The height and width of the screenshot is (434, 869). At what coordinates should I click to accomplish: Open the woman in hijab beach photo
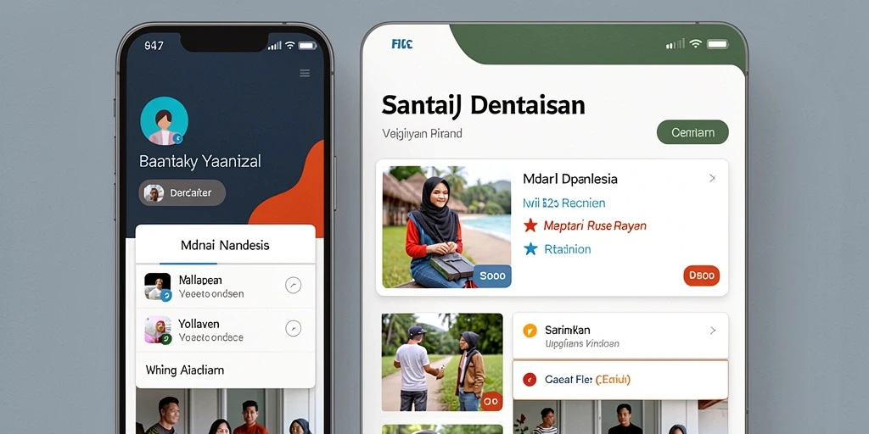click(446, 227)
